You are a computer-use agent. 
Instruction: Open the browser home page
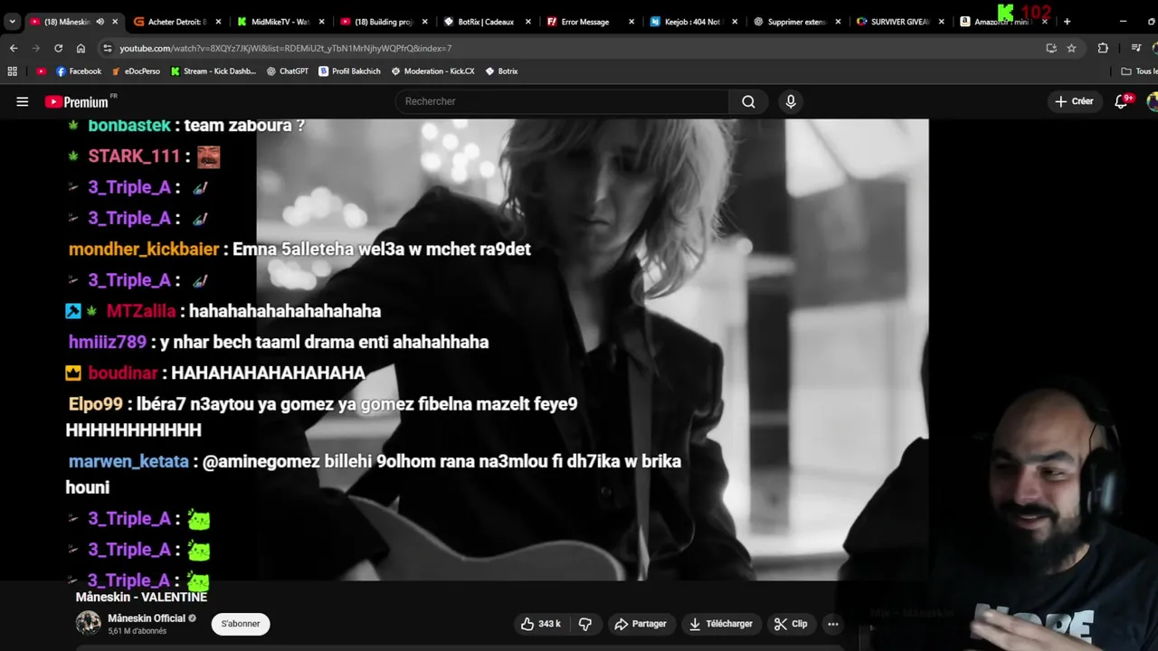pyautogui.click(x=81, y=48)
